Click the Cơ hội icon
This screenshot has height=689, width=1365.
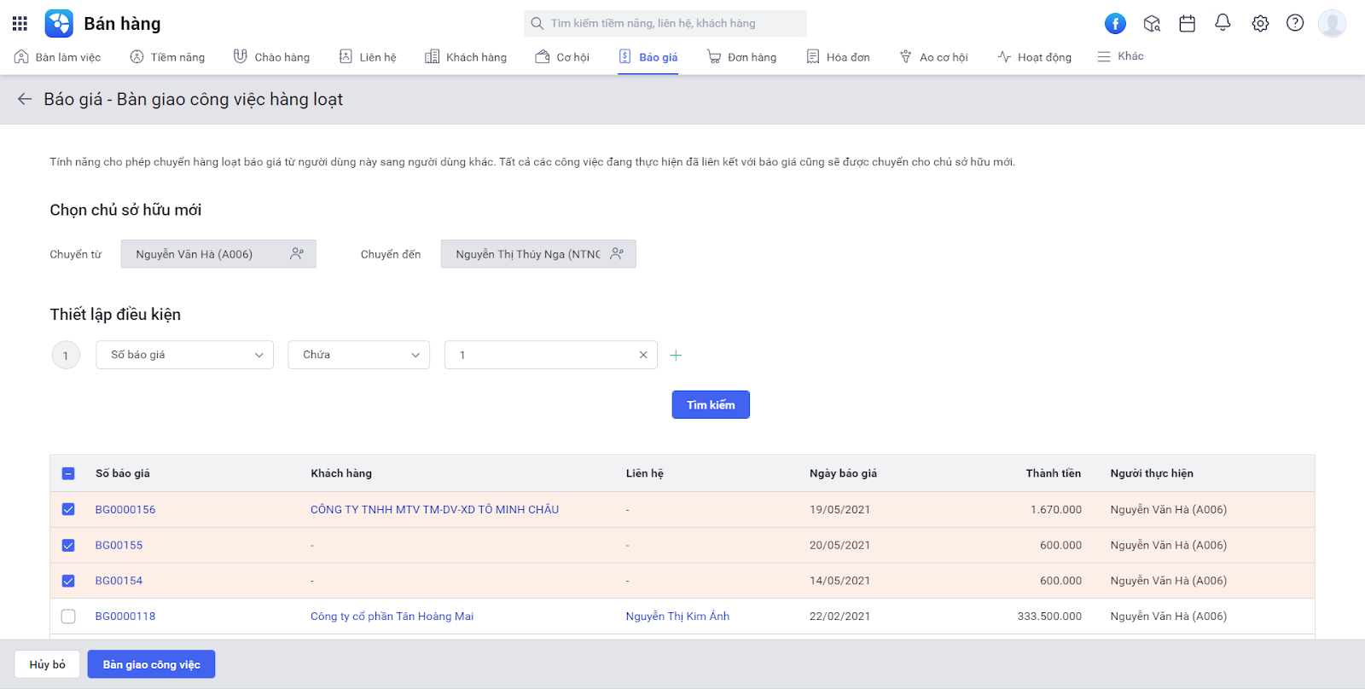click(x=543, y=57)
